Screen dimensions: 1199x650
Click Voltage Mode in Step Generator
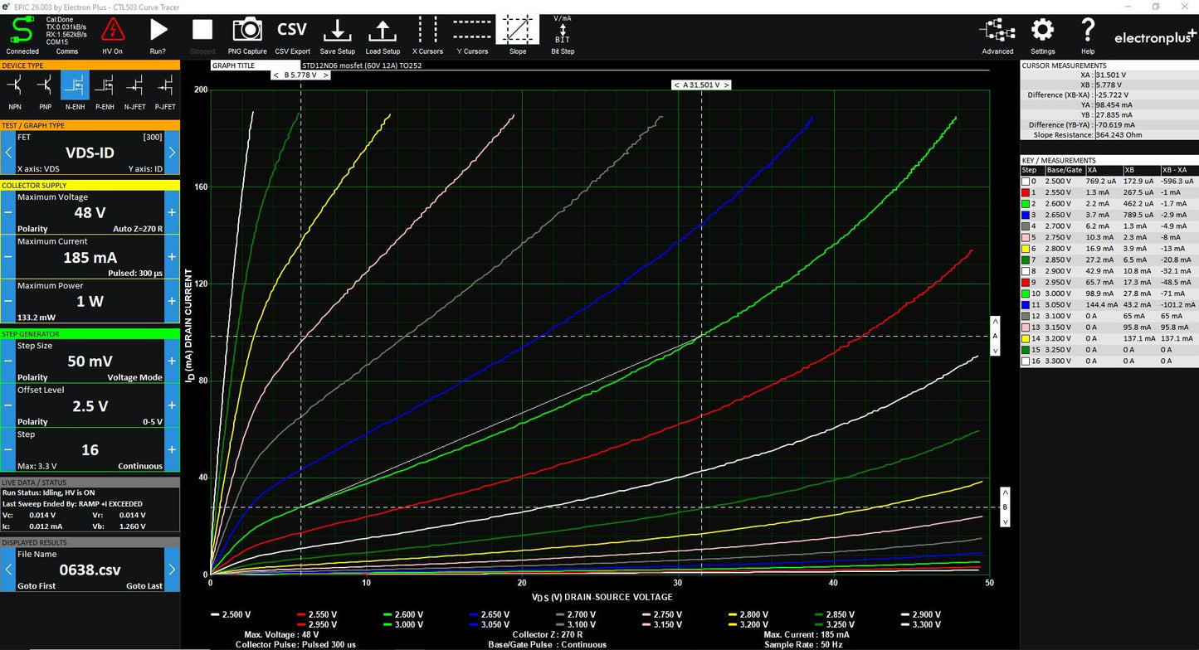click(134, 377)
